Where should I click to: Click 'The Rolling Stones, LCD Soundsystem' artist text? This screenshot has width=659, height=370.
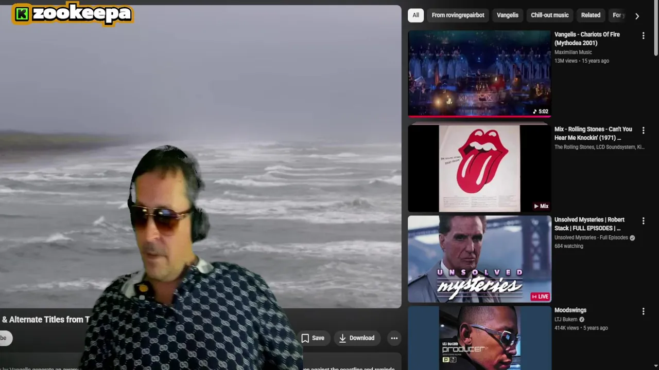pos(599,147)
